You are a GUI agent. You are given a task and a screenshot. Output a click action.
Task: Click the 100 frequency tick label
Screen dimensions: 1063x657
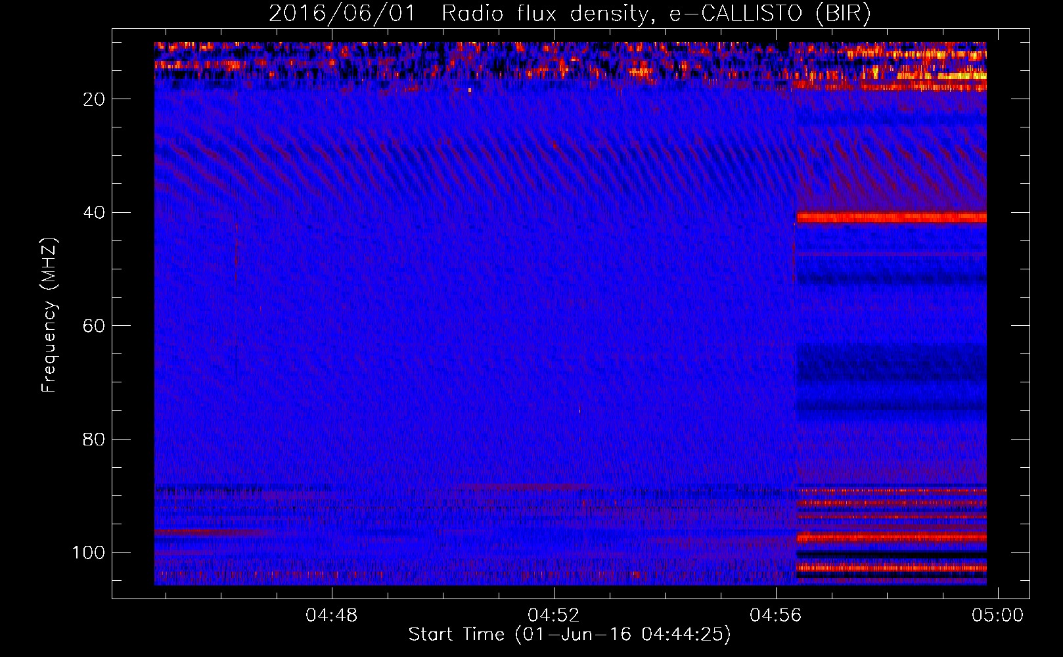pos(89,553)
